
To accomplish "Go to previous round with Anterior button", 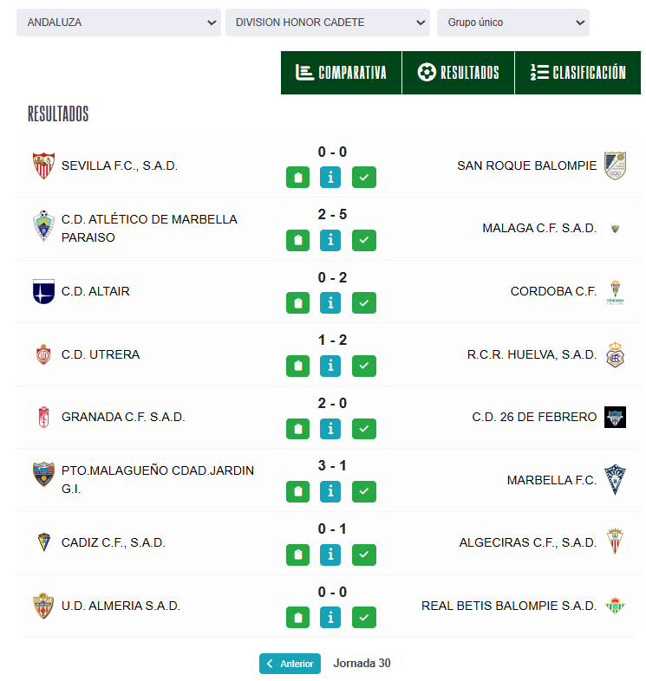I will point(290,664).
